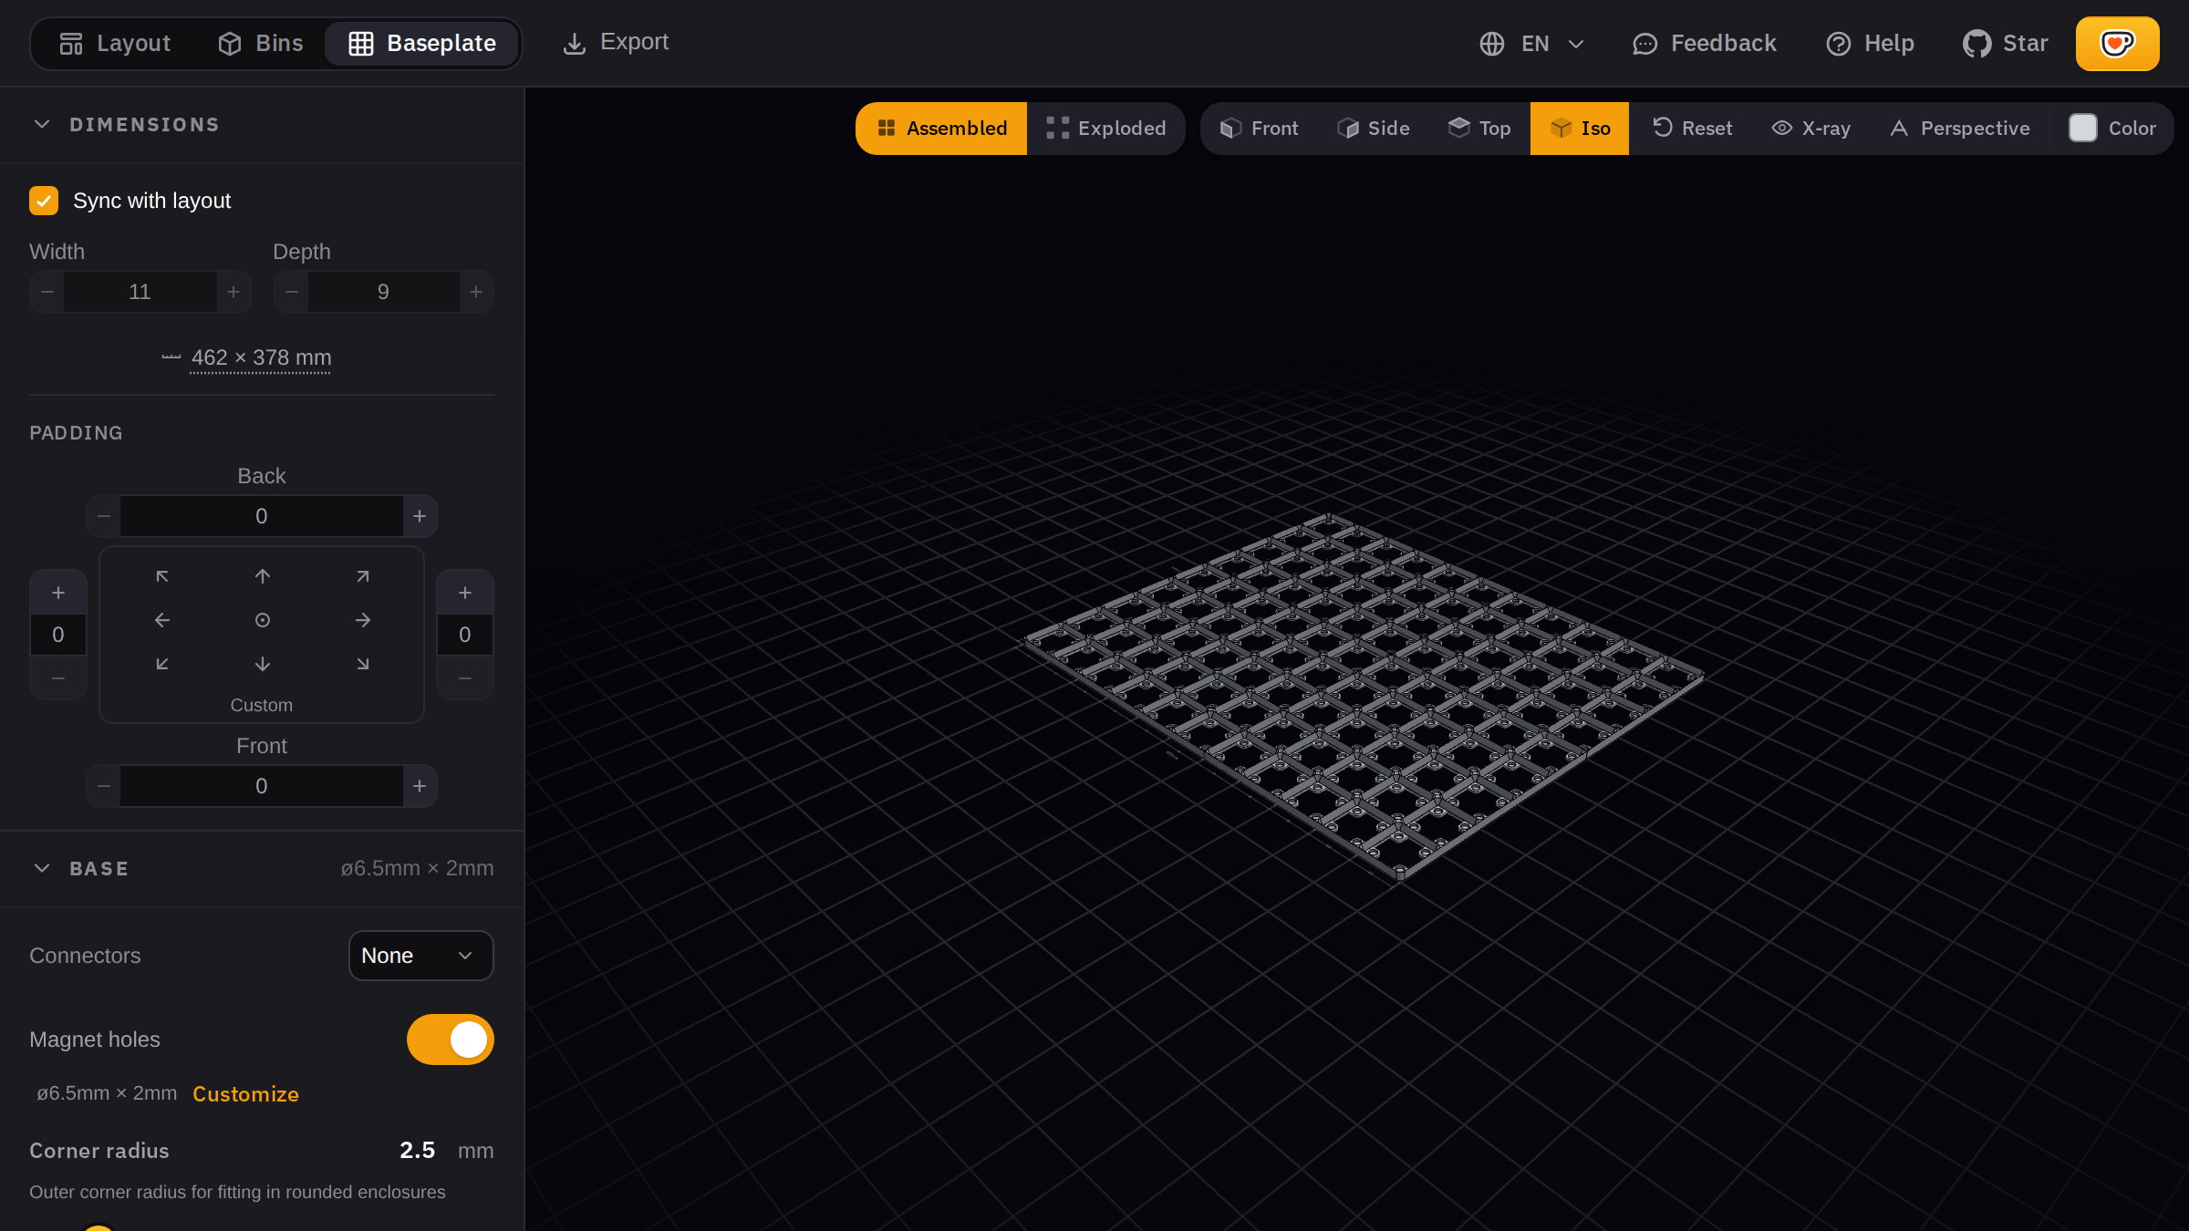Decrease the left padding
Screen dimensions: 2189x1231
(58, 678)
